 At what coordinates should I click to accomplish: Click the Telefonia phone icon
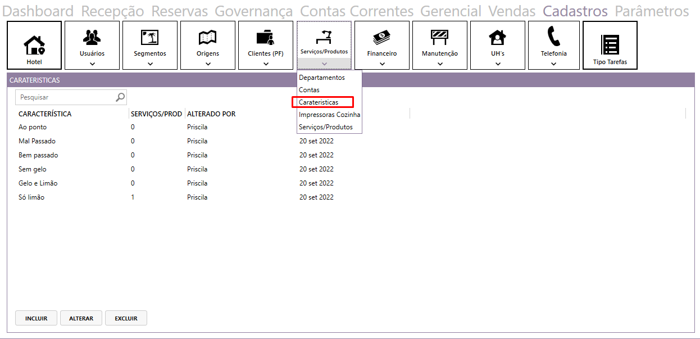tap(553, 37)
